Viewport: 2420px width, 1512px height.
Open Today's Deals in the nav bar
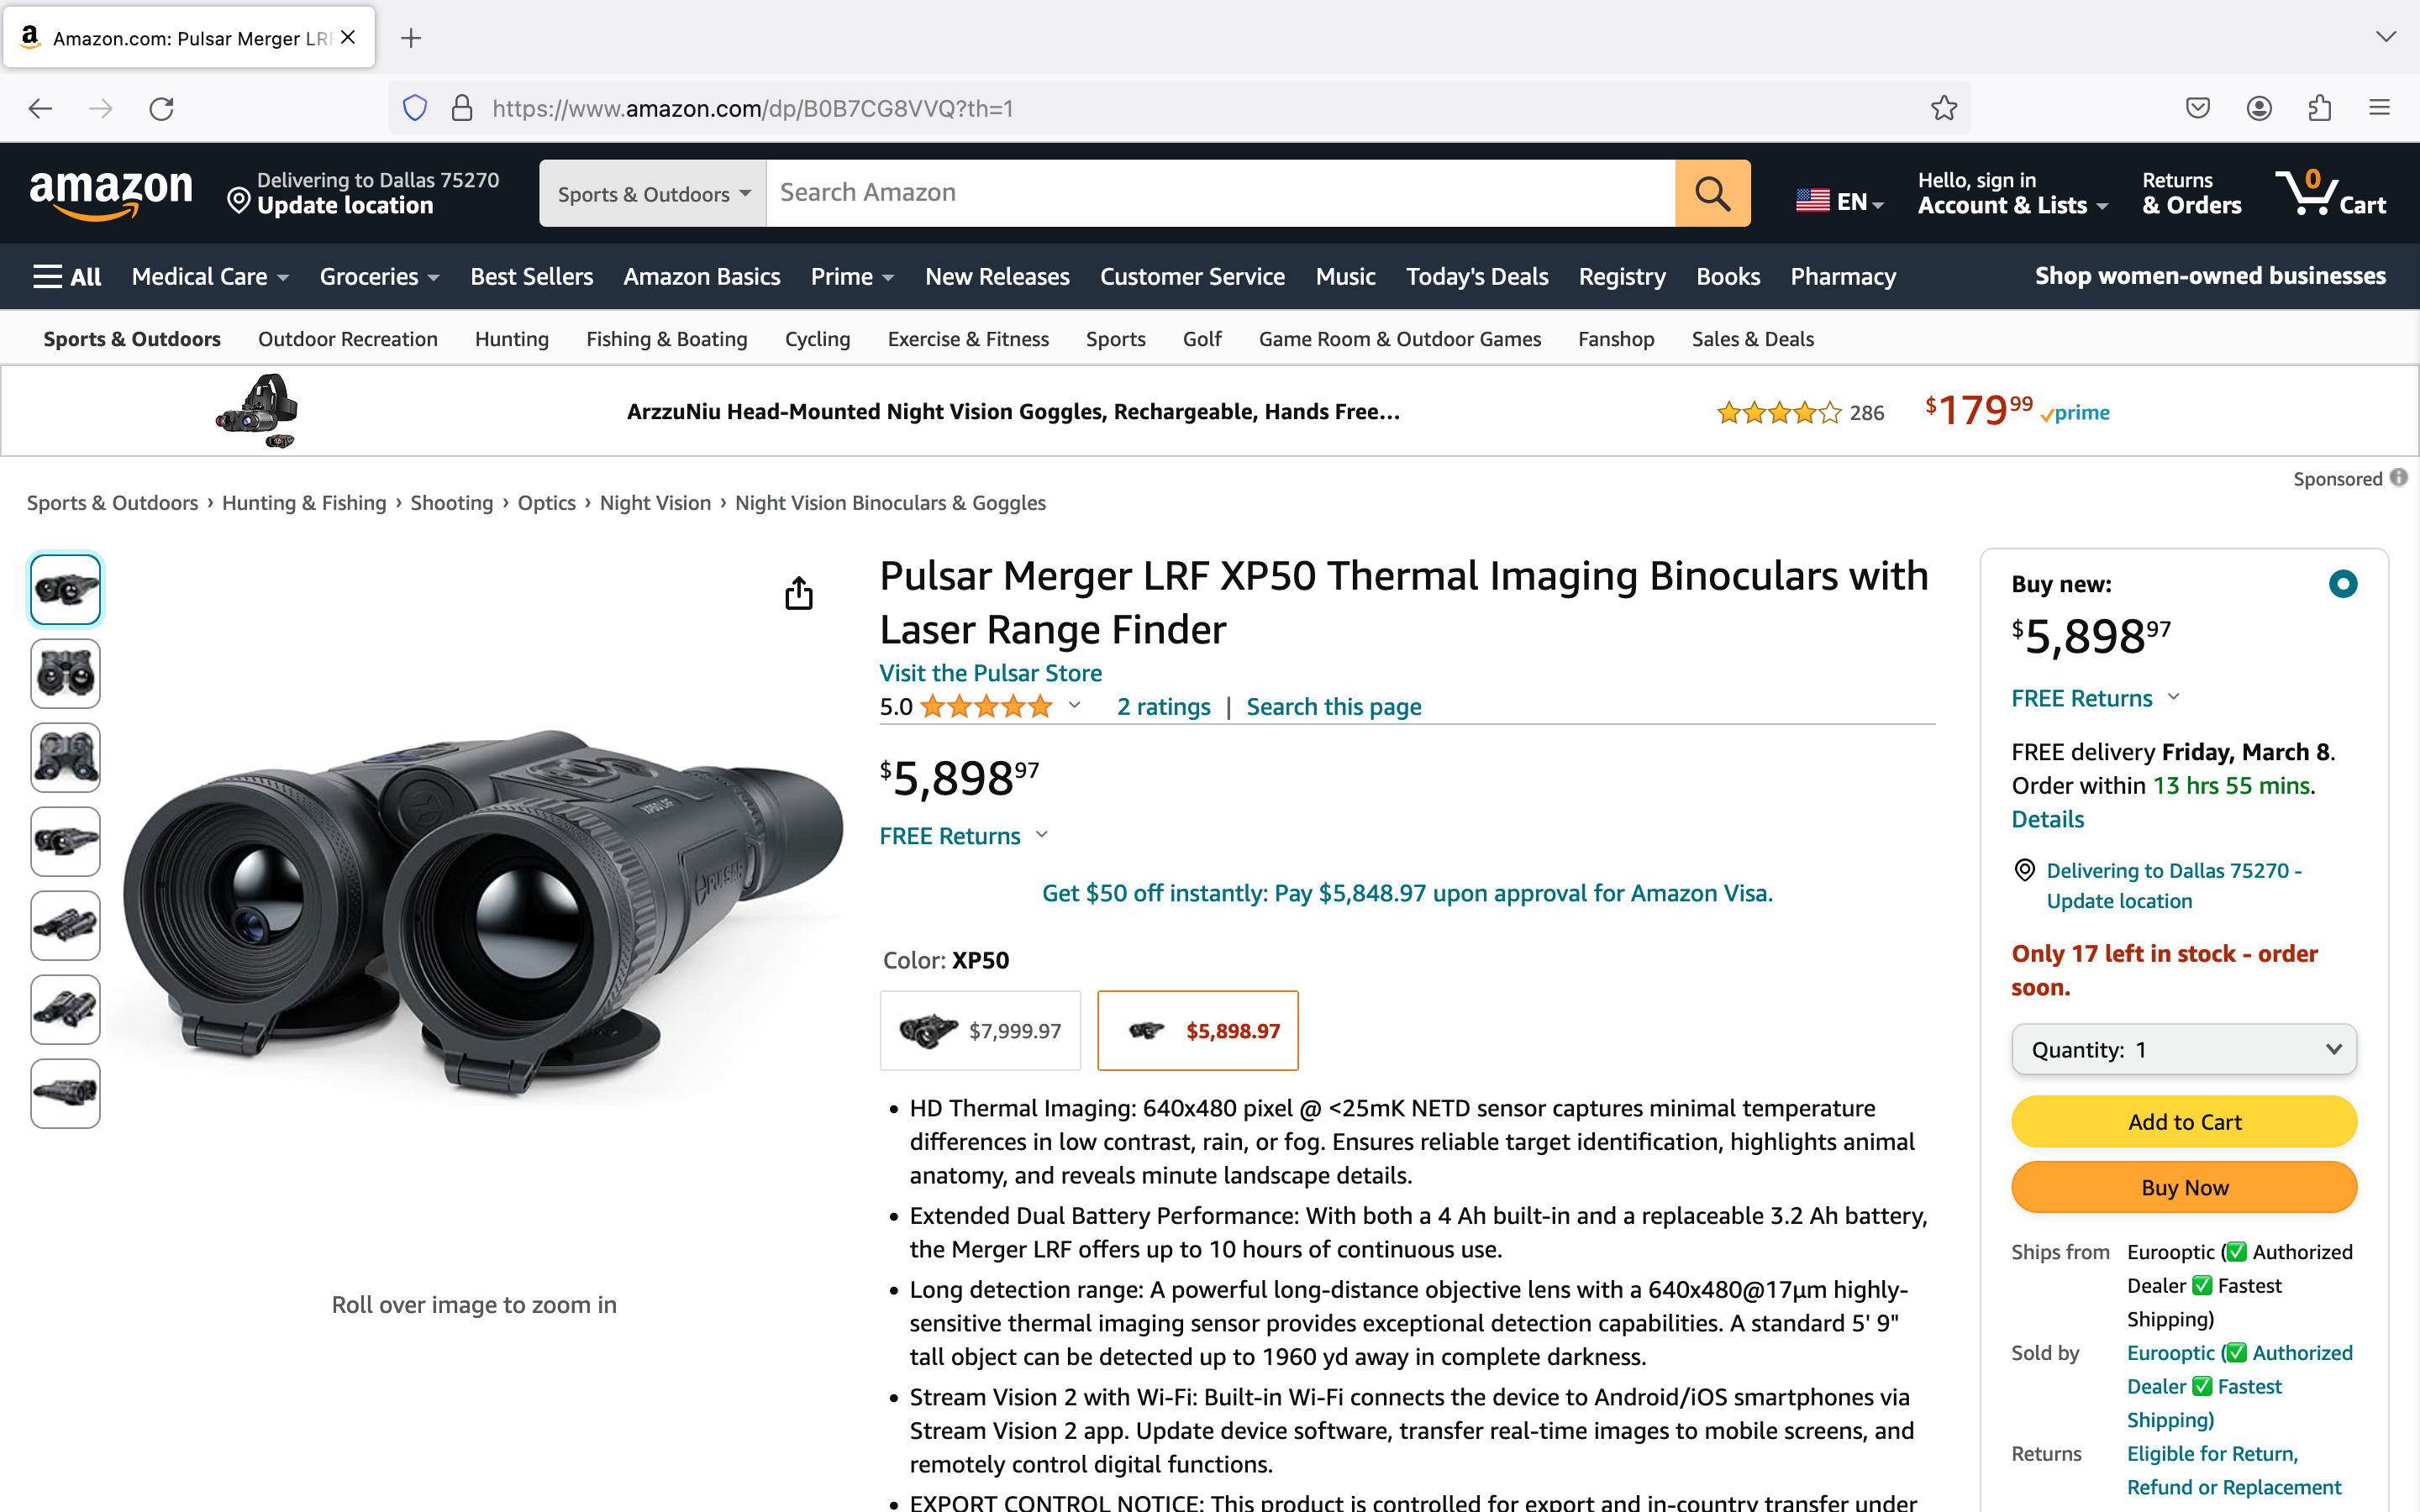click(x=1477, y=277)
